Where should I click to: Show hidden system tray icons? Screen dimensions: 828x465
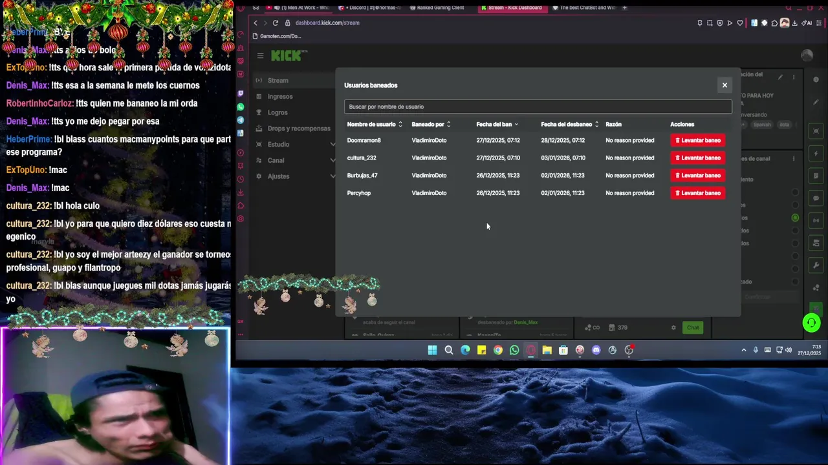[x=744, y=350]
